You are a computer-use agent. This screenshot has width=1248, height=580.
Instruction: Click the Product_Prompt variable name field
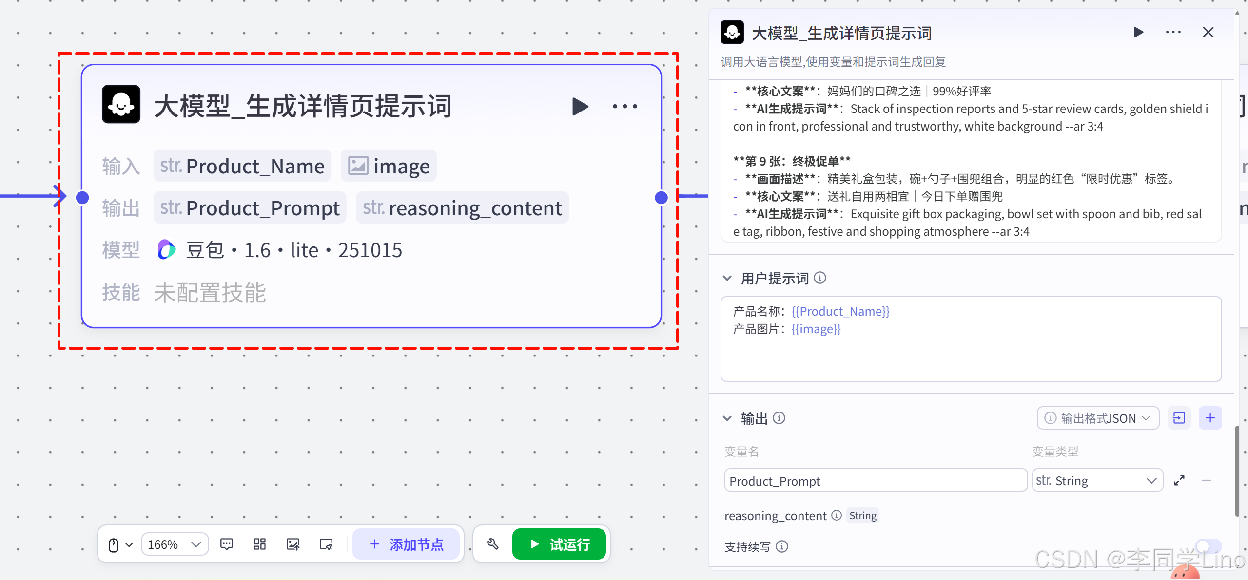875,481
